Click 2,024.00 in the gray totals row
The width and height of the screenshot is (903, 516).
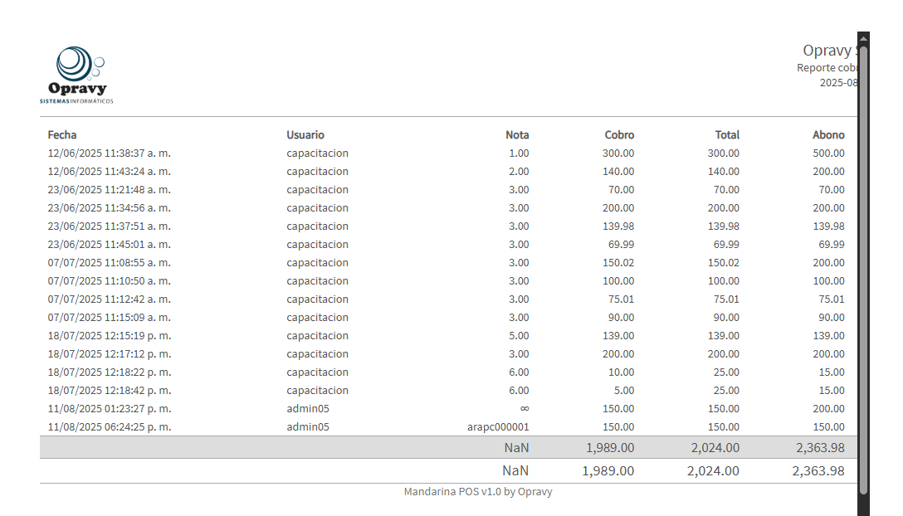click(715, 447)
